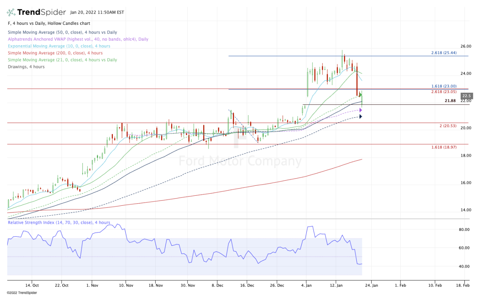Click the 4. Jan date on time axis

[x=306, y=285]
